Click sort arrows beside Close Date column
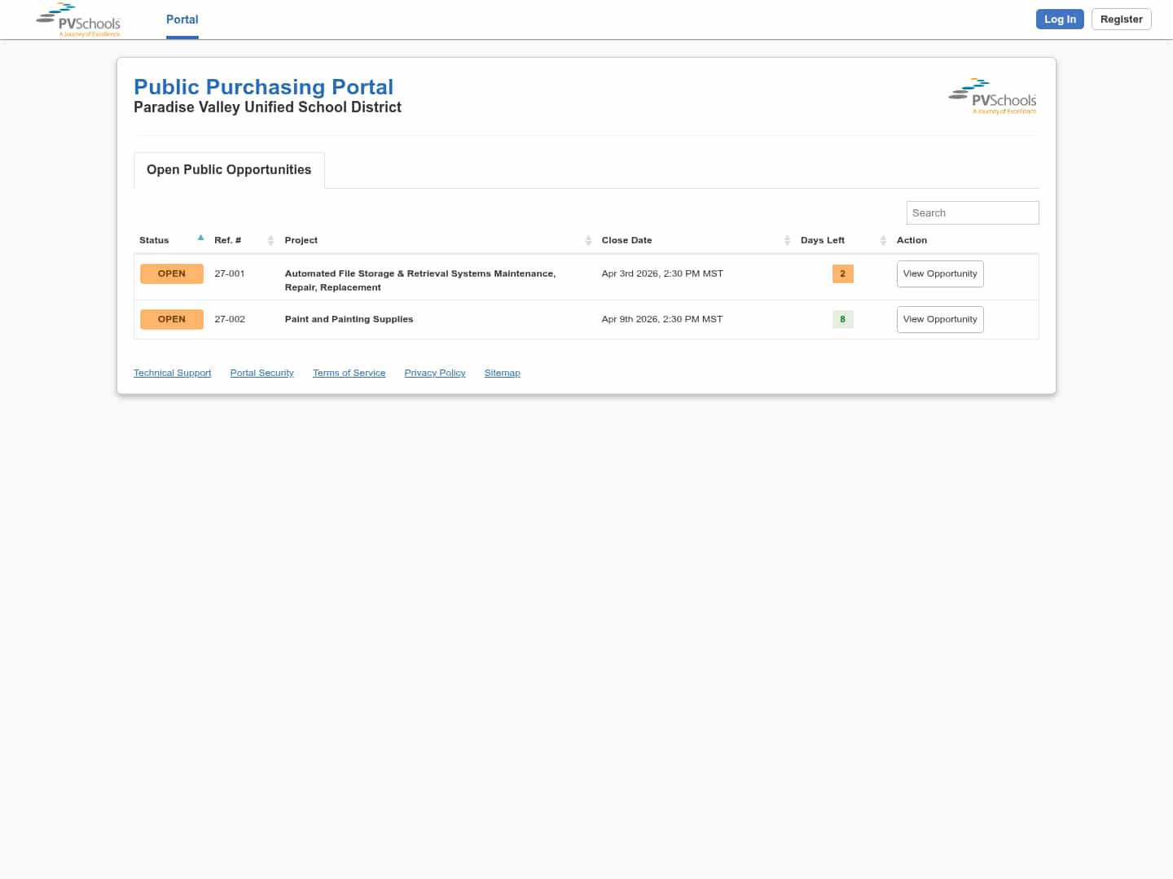Screen dimensions: 1173x879 [787, 240]
